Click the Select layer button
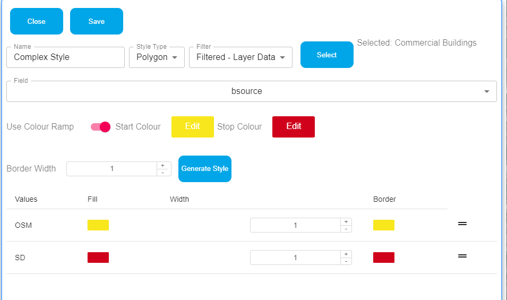Image resolution: width=507 pixels, height=300 pixels. point(326,55)
